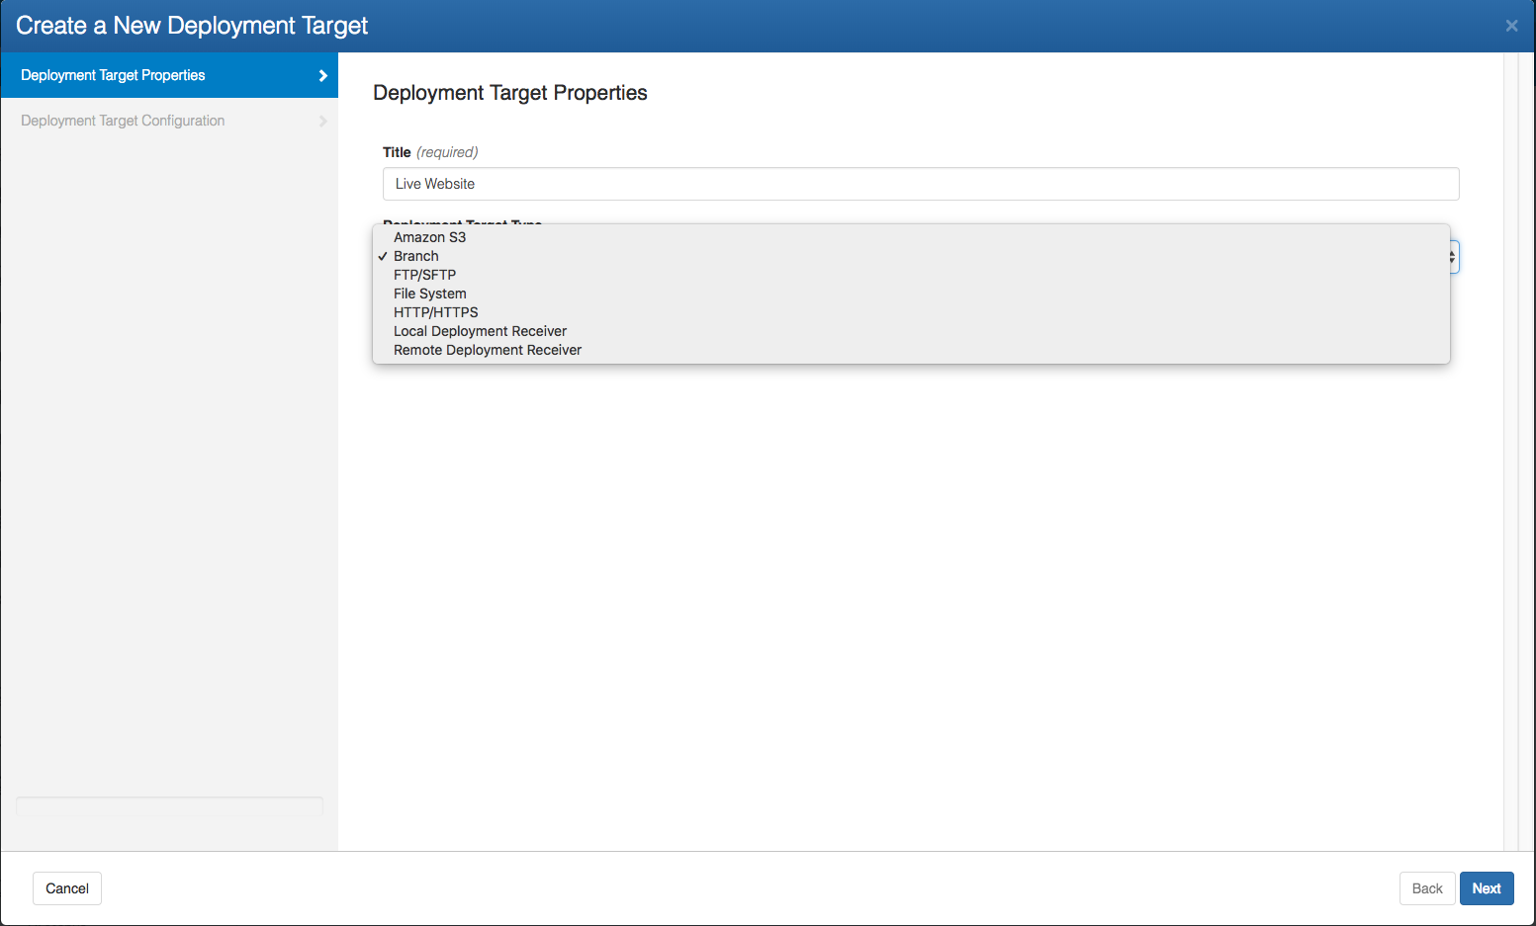
Task: Click the wizard progress bar in sidebar
Action: tap(169, 805)
